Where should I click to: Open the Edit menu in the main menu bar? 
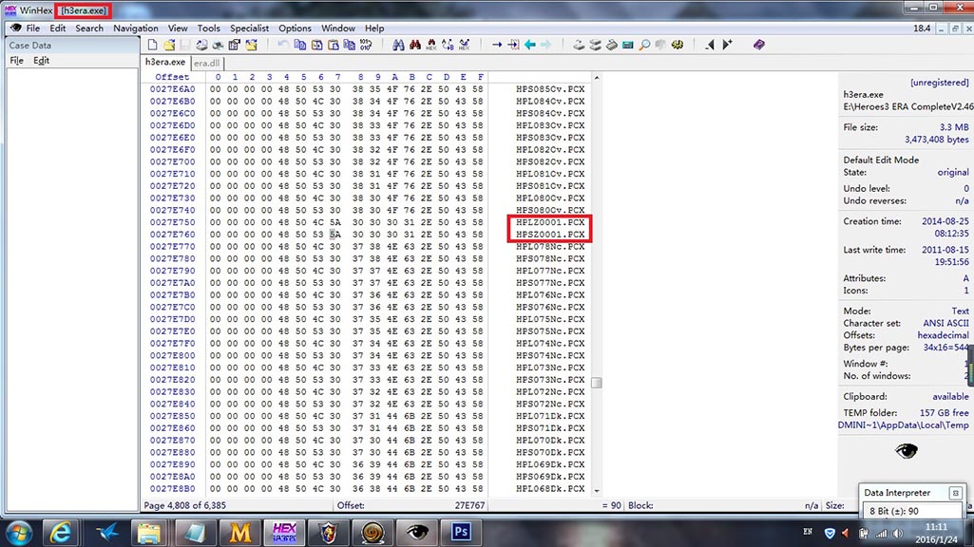(x=58, y=28)
